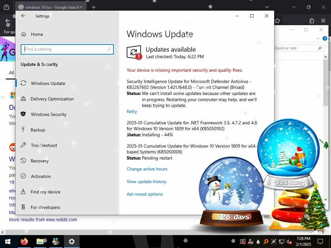Open the Windows Start menu

[8, 242]
